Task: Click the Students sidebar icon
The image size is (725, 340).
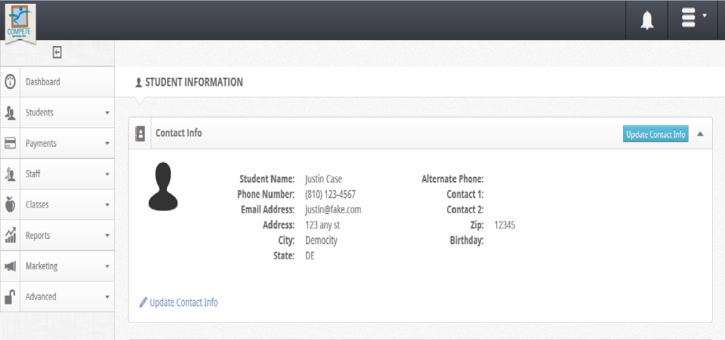Action: (11, 112)
